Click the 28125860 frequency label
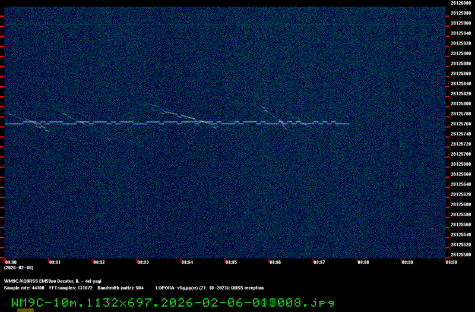The height and width of the screenshot is (312, 475). tap(461, 73)
